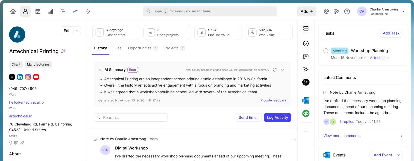Click the Beta badge in AI Summary
This screenshot has height=161, width=414.
tap(133, 70)
